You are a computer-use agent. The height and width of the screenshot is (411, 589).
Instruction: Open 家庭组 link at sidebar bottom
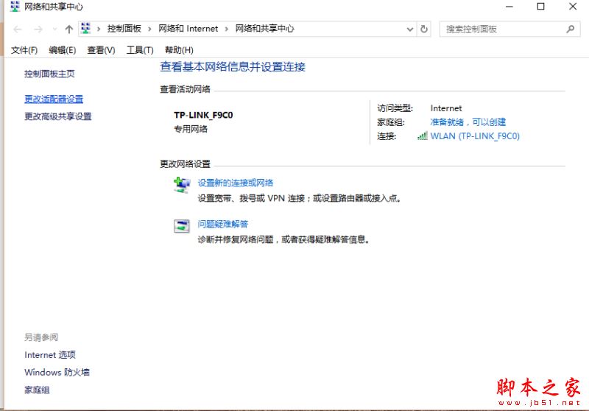(38, 390)
